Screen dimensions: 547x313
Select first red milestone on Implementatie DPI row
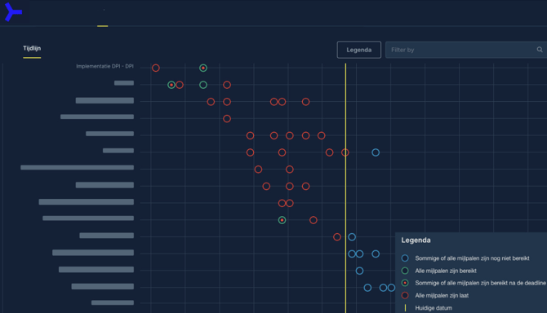(x=156, y=68)
